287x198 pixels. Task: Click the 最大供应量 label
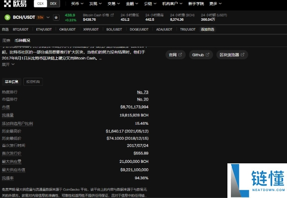click(x=11, y=161)
